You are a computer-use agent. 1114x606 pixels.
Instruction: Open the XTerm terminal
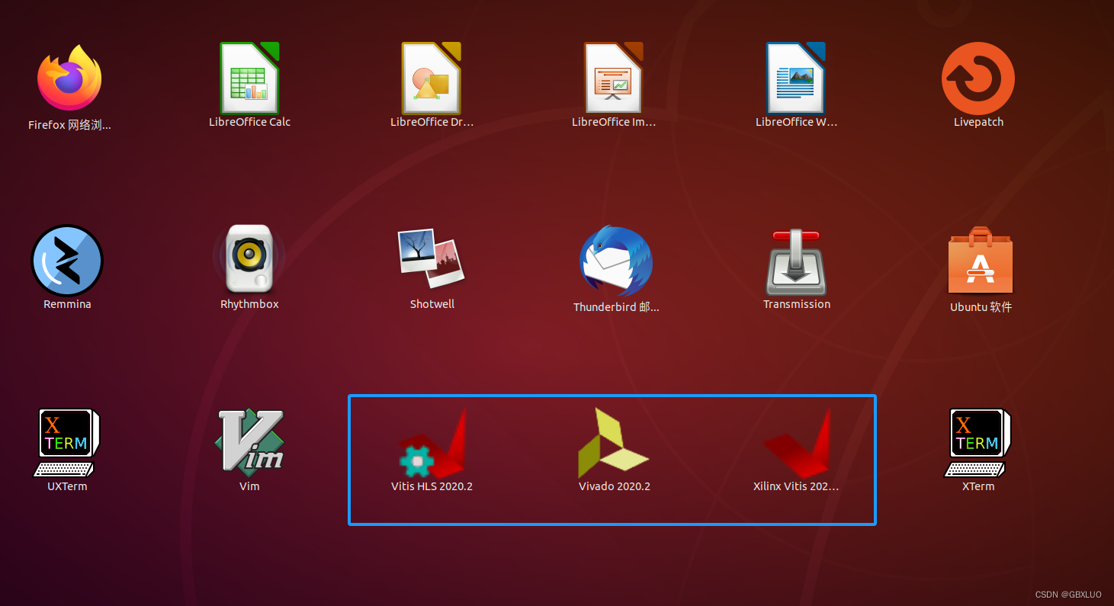coord(978,442)
